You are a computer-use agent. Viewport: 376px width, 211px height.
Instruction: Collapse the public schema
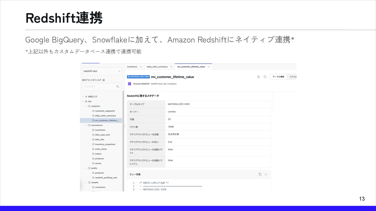[x=86, y=168]
